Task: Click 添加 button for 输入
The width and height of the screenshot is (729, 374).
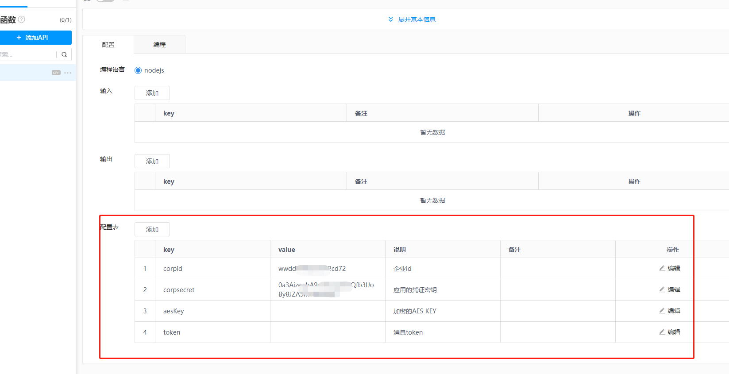Action: click(152, 93)
